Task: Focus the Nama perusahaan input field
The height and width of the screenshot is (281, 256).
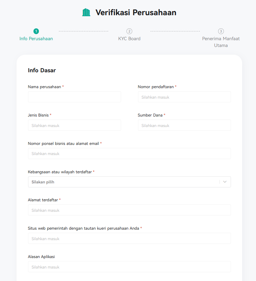Action: point(74,97)
